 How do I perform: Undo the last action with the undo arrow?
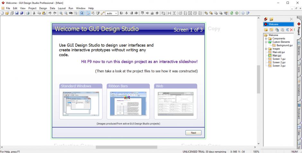50,13
